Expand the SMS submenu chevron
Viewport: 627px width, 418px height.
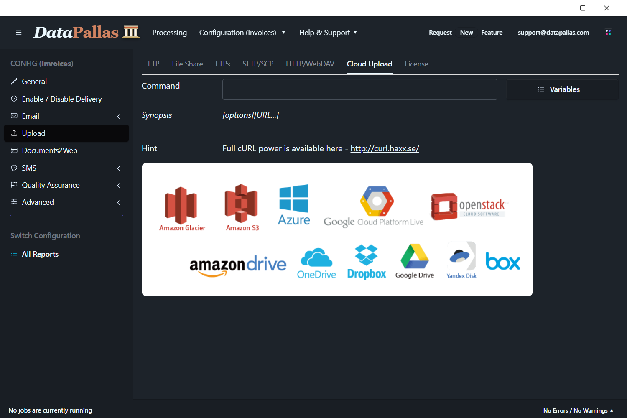click(119, 168)
